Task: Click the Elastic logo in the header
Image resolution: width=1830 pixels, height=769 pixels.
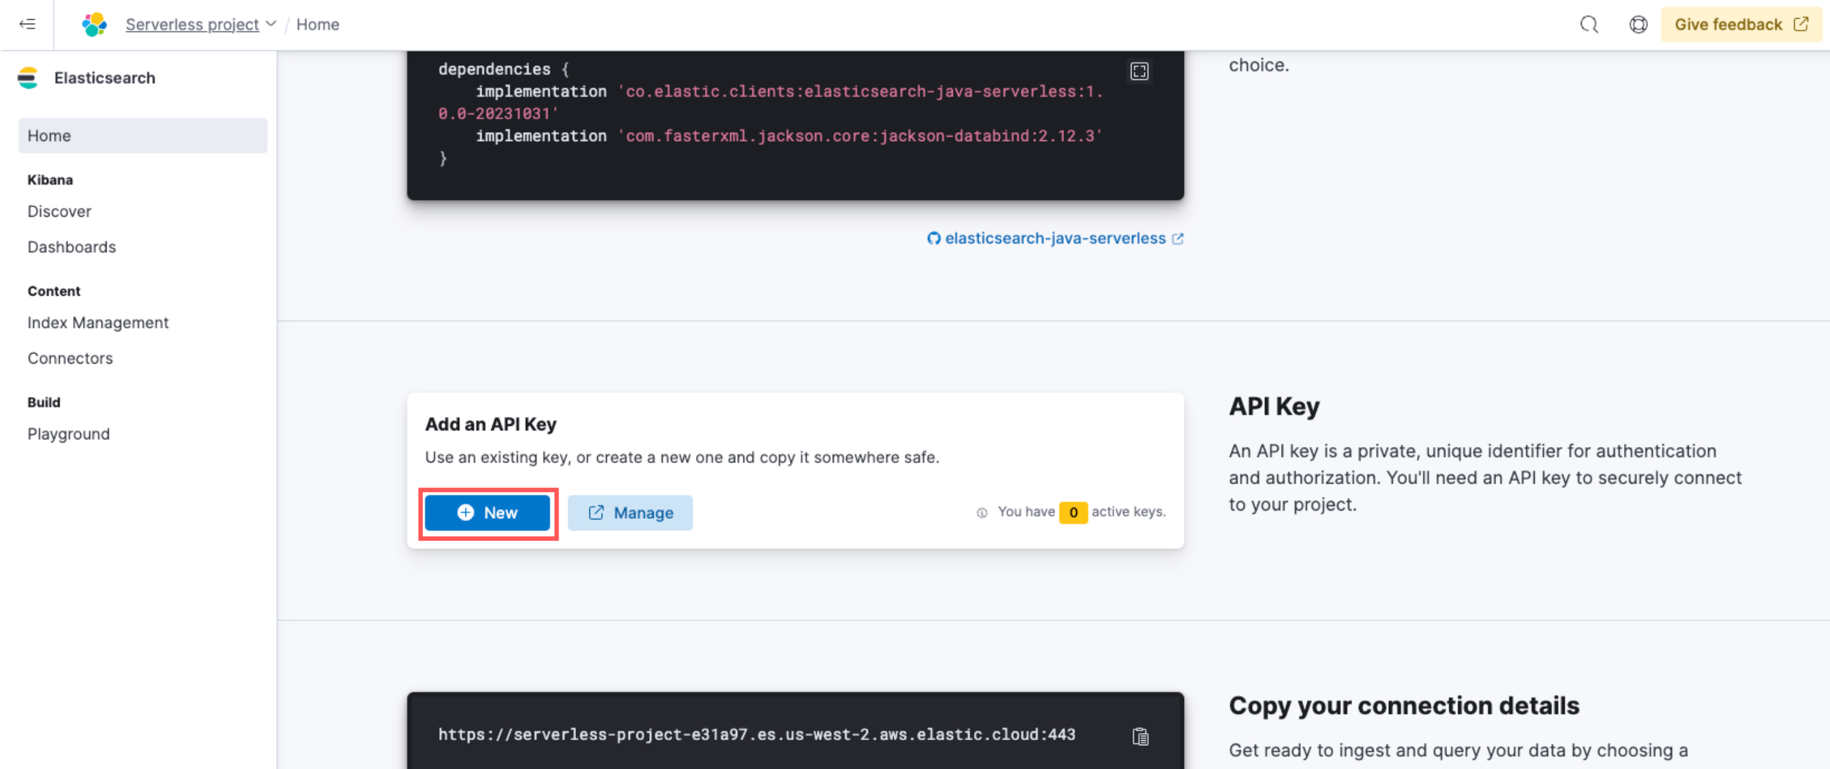Action: 93,24
